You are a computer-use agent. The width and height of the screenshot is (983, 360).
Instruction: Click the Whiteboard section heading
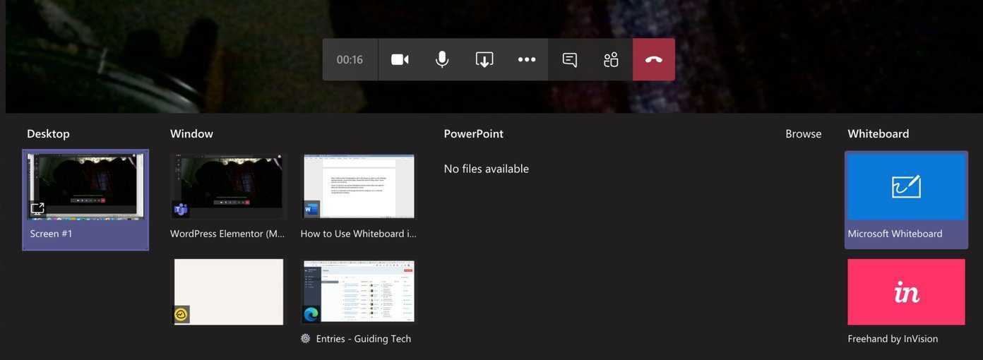[878, 133]
